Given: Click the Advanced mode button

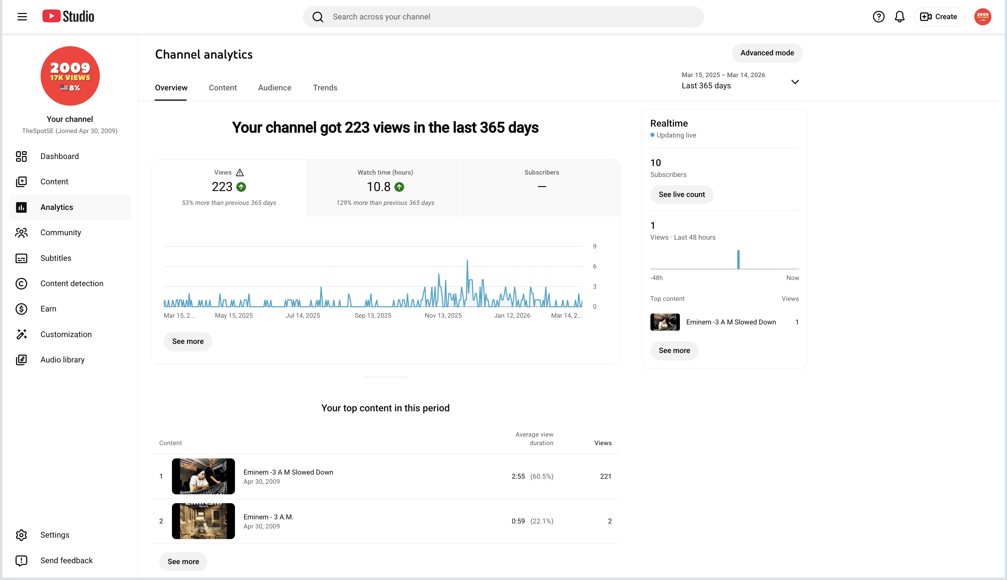Looking at the screenshot, I should (x=767, y=53).
